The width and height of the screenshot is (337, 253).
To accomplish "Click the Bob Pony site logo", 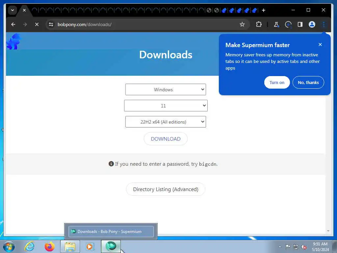I will (13, 41).
